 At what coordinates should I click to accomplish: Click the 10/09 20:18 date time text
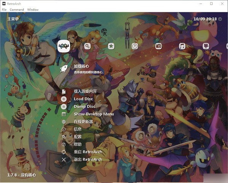click(205, 19)
